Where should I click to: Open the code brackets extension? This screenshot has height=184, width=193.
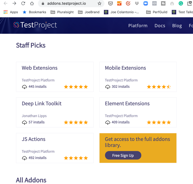point(155,4)
